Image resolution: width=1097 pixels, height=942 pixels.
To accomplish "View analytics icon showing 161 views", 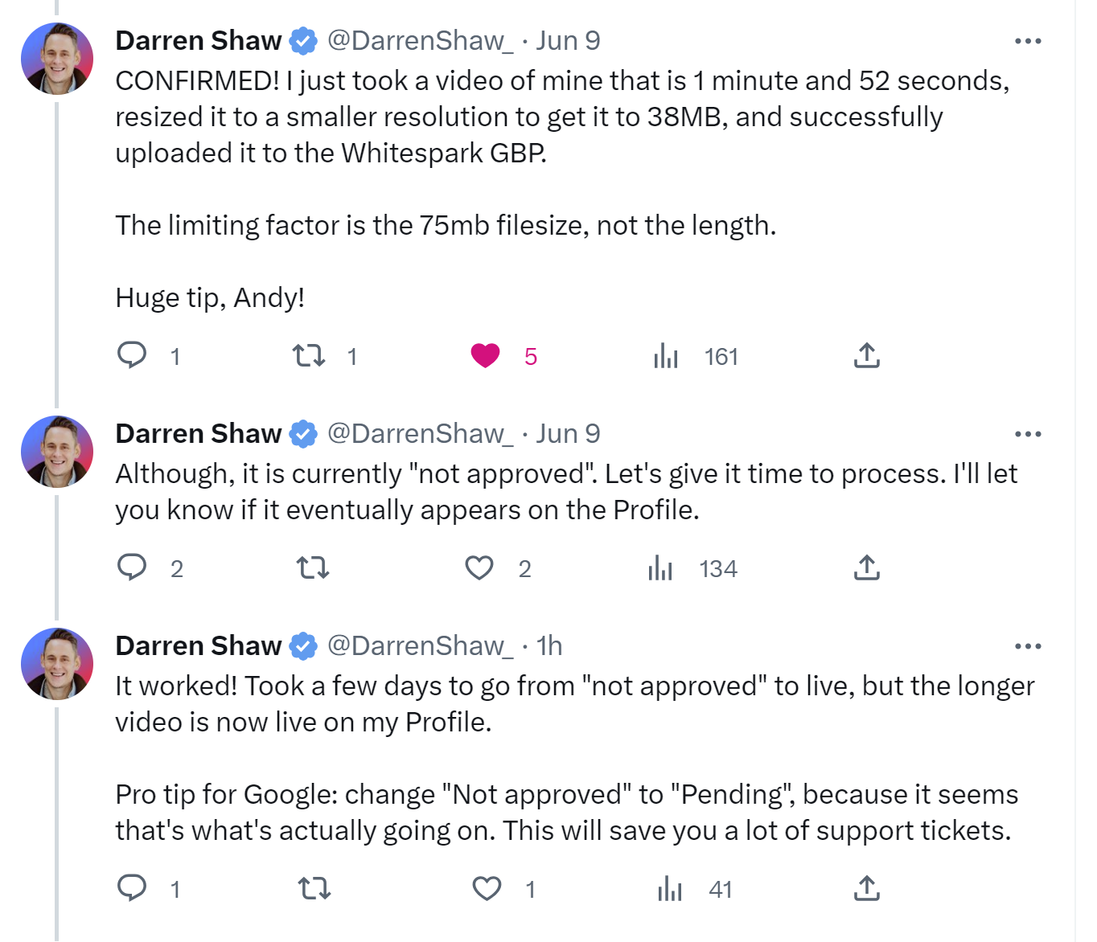I will pos(666,356).
